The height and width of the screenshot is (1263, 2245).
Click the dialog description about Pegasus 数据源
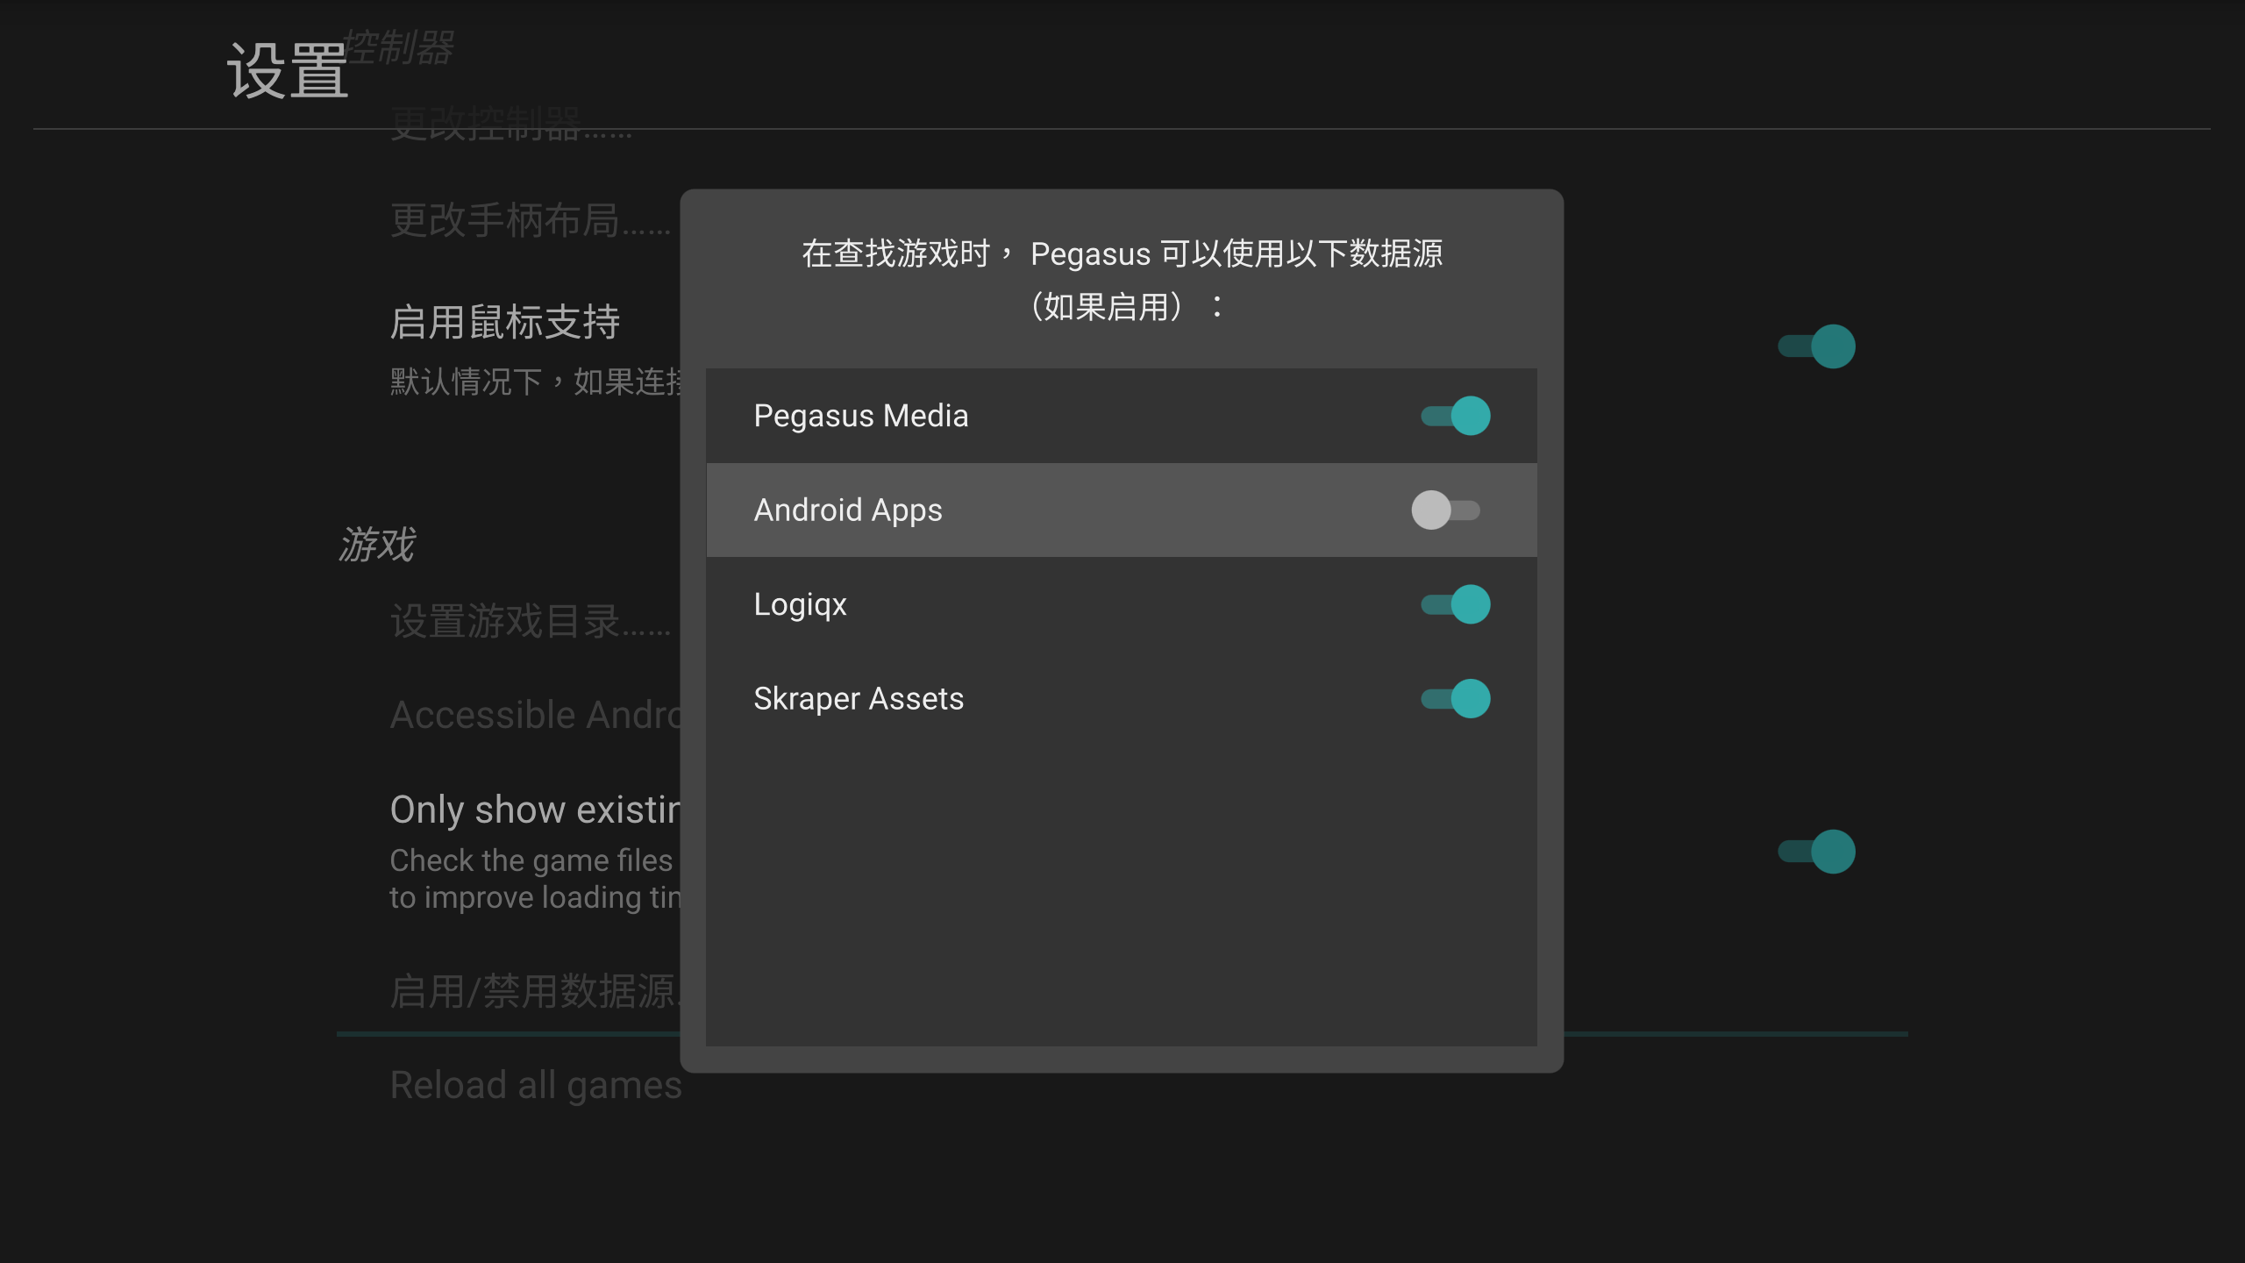tap(1122, 280)
